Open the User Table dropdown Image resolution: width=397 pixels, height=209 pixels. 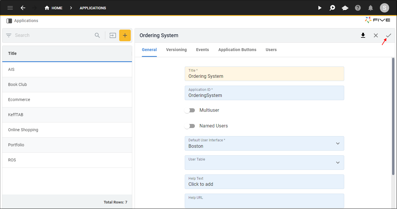point(264,163)
